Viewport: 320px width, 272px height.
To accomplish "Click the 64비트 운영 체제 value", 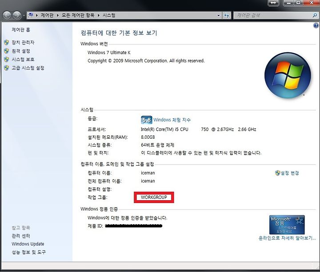I will [157, 145].
